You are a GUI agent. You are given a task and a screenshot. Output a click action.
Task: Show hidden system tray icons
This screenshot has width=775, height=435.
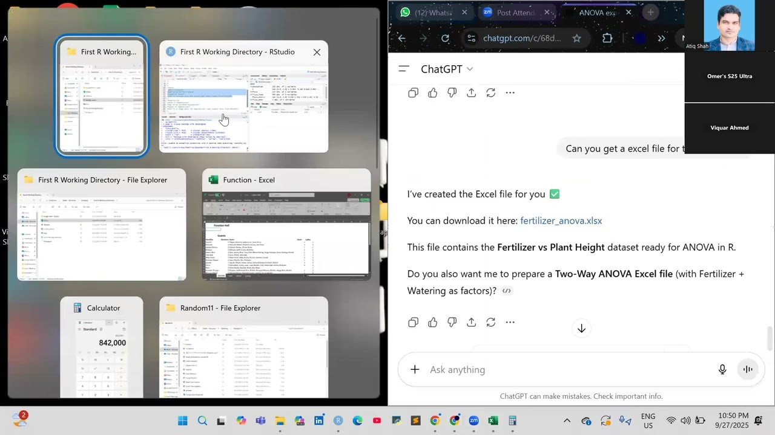coord(567,420)
